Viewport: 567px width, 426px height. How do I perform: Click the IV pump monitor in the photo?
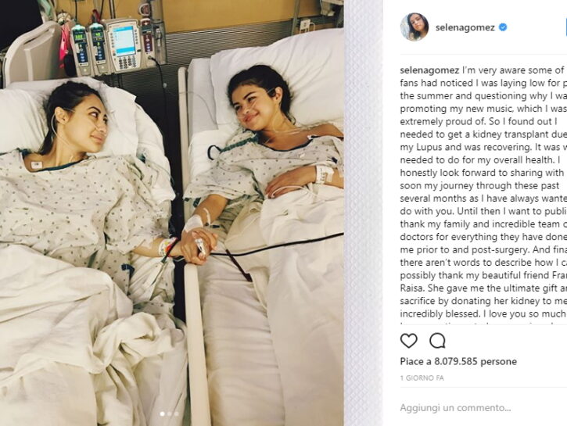[125, 45]
